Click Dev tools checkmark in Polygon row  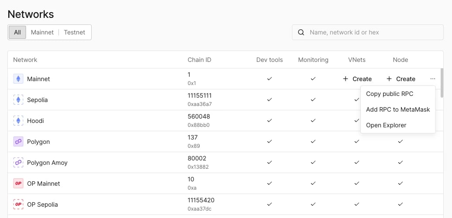[270, 141]
